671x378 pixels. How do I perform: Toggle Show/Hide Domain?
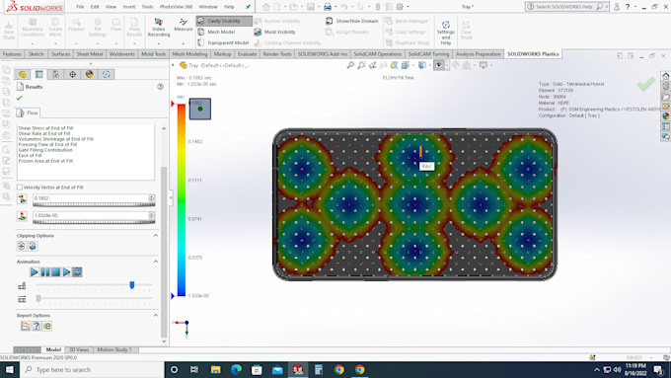(352, 21)
